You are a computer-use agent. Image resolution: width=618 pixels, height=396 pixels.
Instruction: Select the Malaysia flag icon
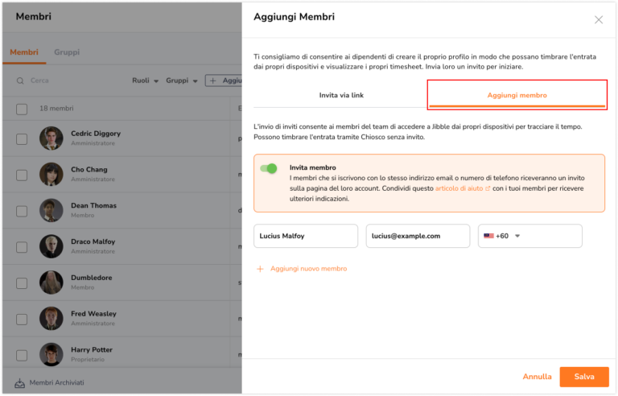(x=488, y=236)
